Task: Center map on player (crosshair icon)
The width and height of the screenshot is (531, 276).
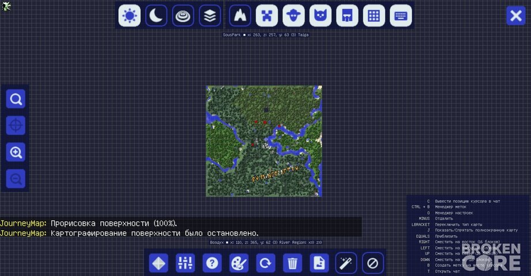Action: [16, 125]
